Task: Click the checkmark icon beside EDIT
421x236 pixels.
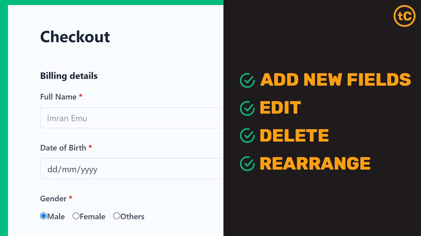Action: click(247, 108)
